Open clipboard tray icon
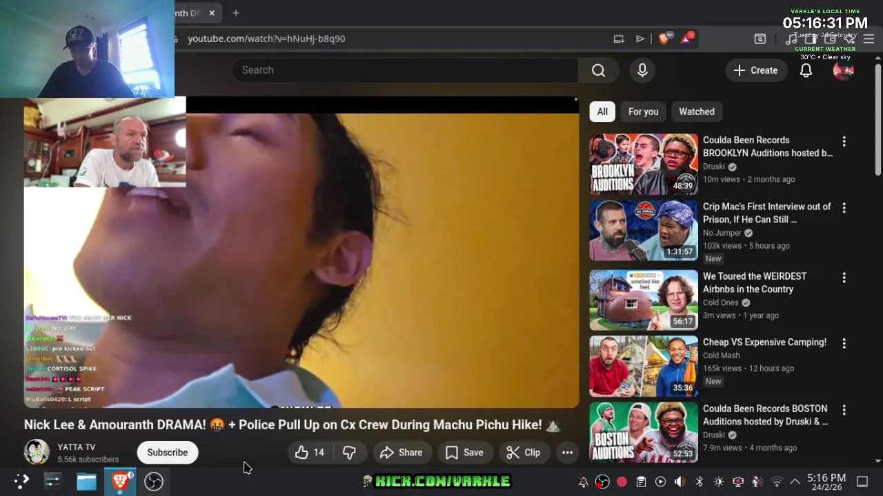883x496 pixels. (641, 482)
